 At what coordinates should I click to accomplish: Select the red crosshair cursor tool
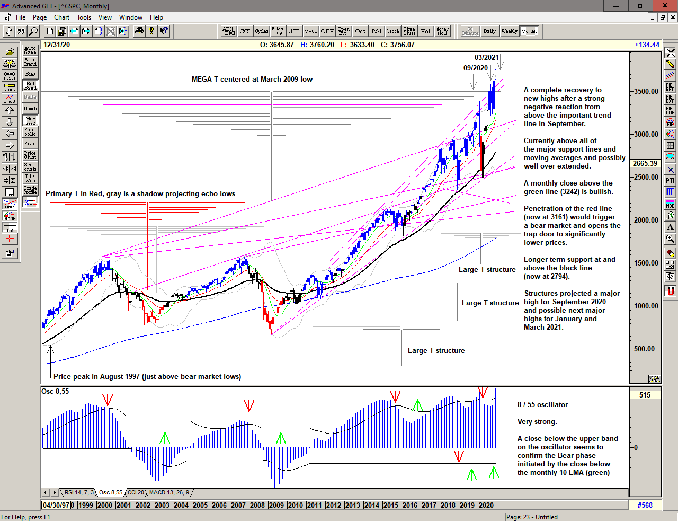[x=10, y=239]
